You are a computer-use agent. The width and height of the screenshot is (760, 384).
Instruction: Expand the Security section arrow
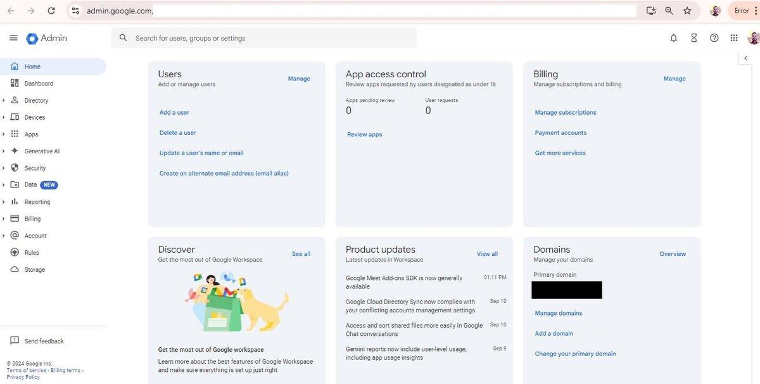tap(4, 168)
